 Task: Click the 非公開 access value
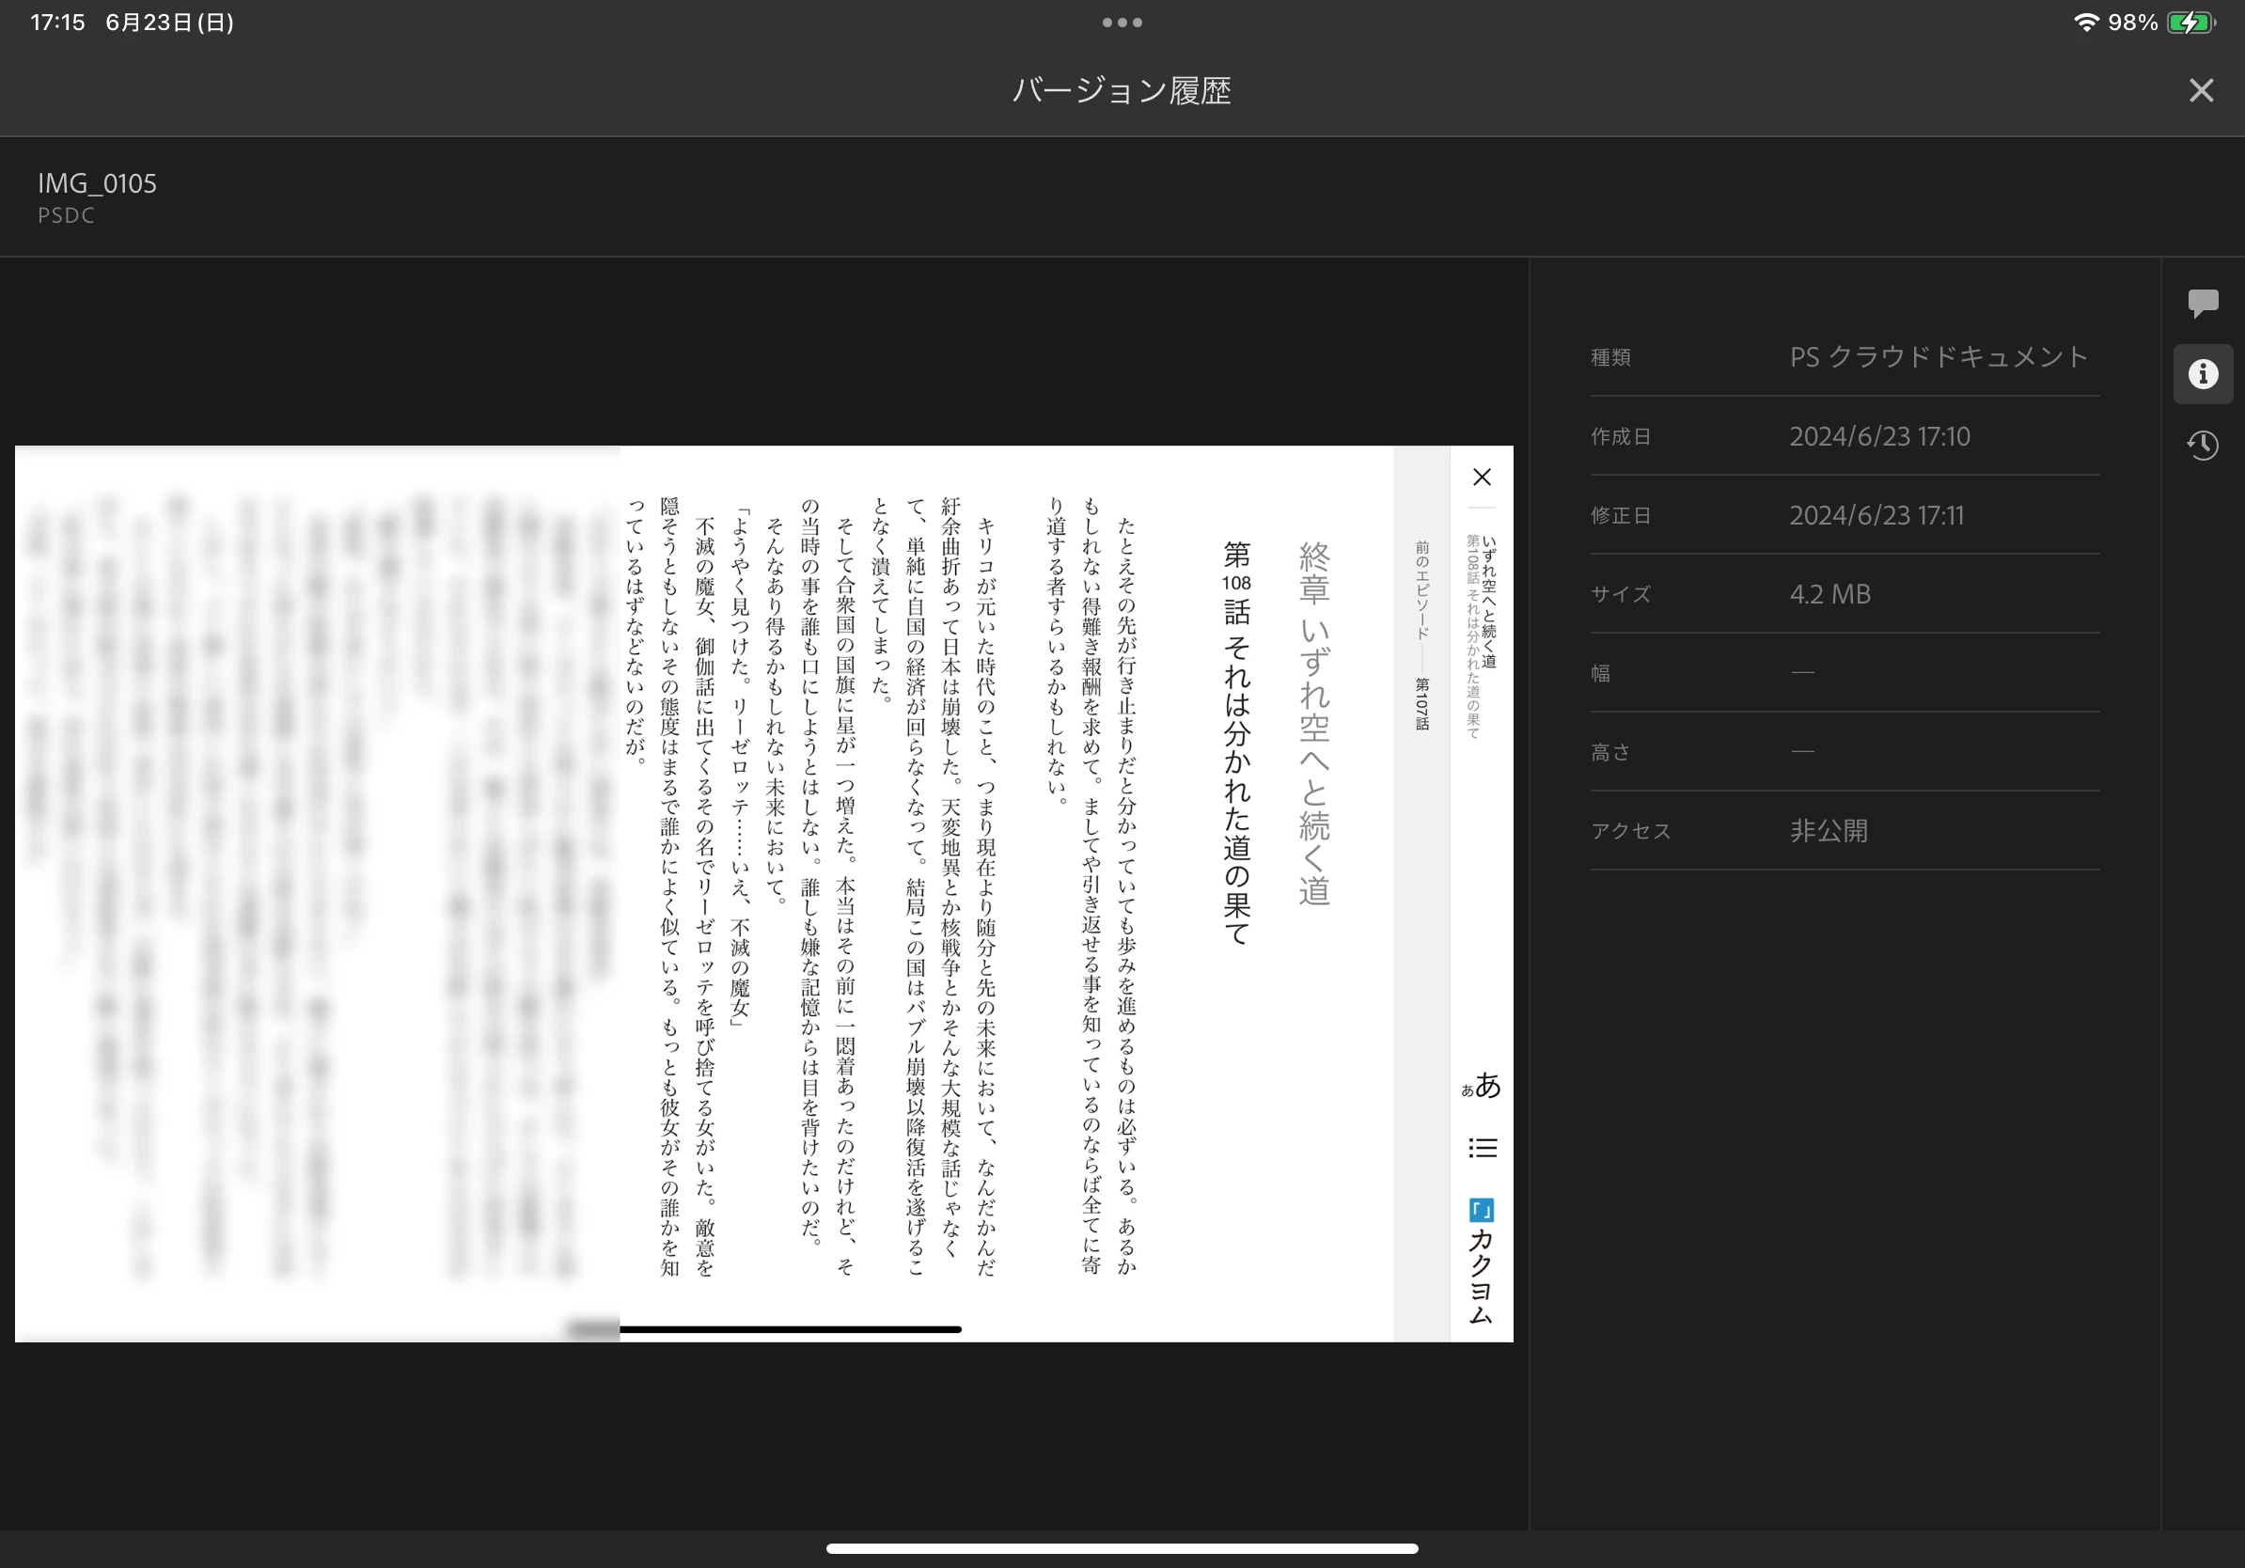tap(1828, 831)
